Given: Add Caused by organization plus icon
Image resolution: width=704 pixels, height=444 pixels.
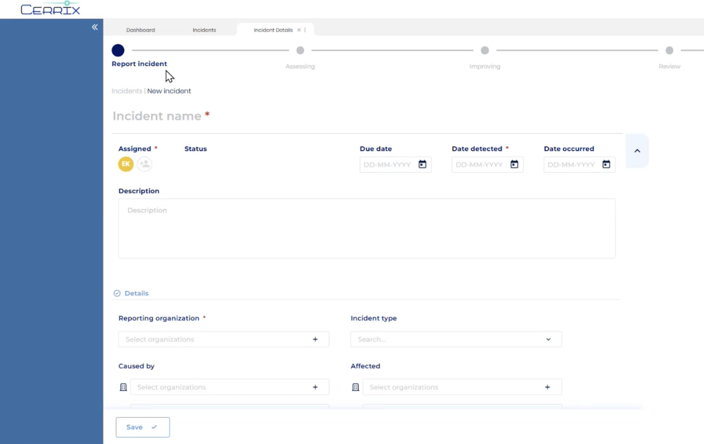Looking at the screenshot, I should point(315,387).
